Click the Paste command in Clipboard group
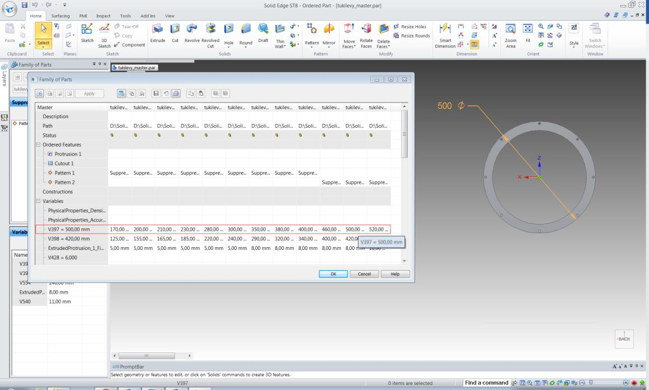 pos(10,33)
